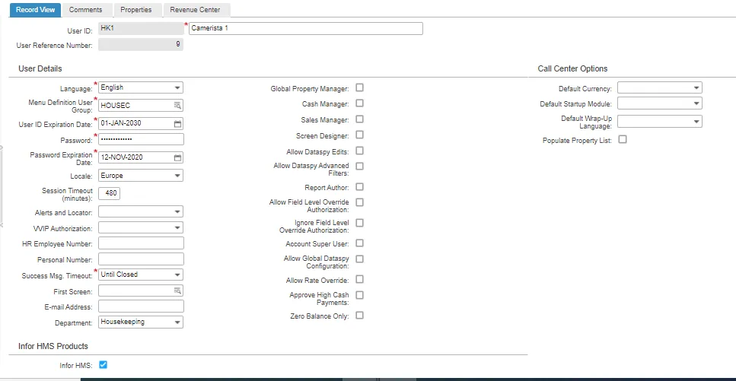Image resolution: width=736 pixels, height=381 pixels.
Task: Tick the Global Property Manager checkbox
Action: pos(359,87)
